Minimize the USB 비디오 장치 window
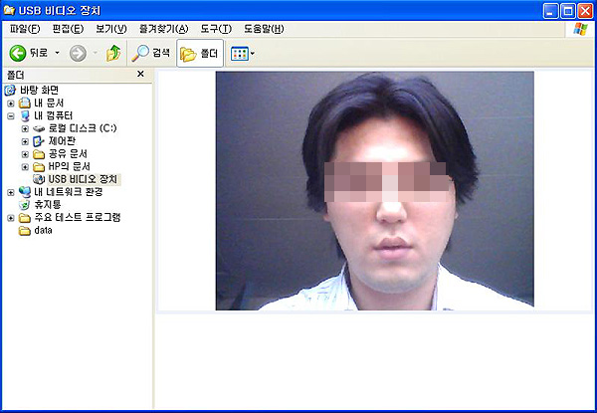Image resolution: width=597 pixels, height=413 pixels. pos(550,11)
